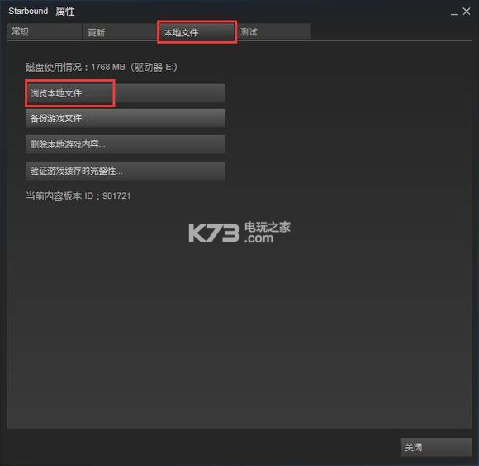Click the .com watermark text

(x=258, y=238)
